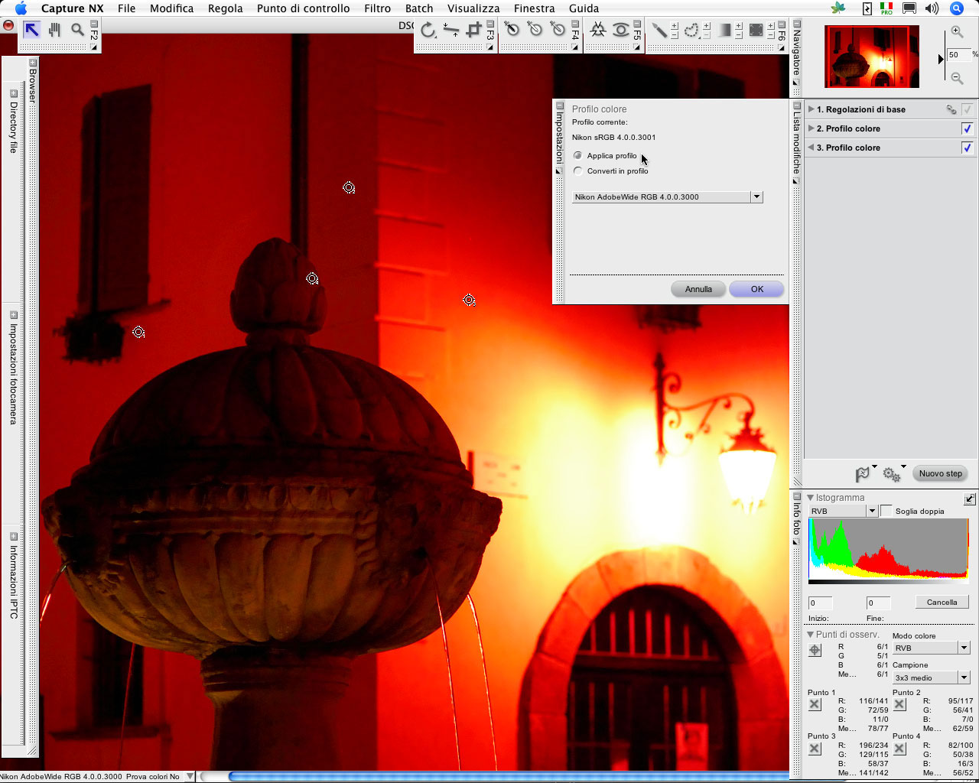The height and width of the screenshot is (783, 979).
Task: Open the Regola menu
Action: [x=226, y=8]
